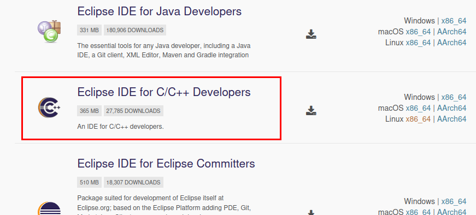This screenshot has height=215, width=476.
Task: Click the 180,906 DOWNLOADS badge
Action: tap(135, 31)
